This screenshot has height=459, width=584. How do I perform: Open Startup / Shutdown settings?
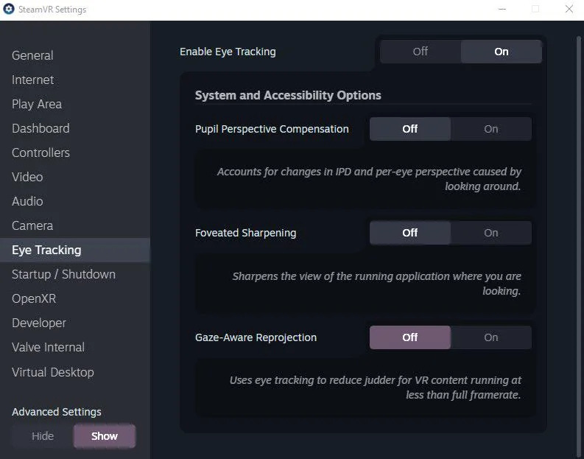click(63, 274)
